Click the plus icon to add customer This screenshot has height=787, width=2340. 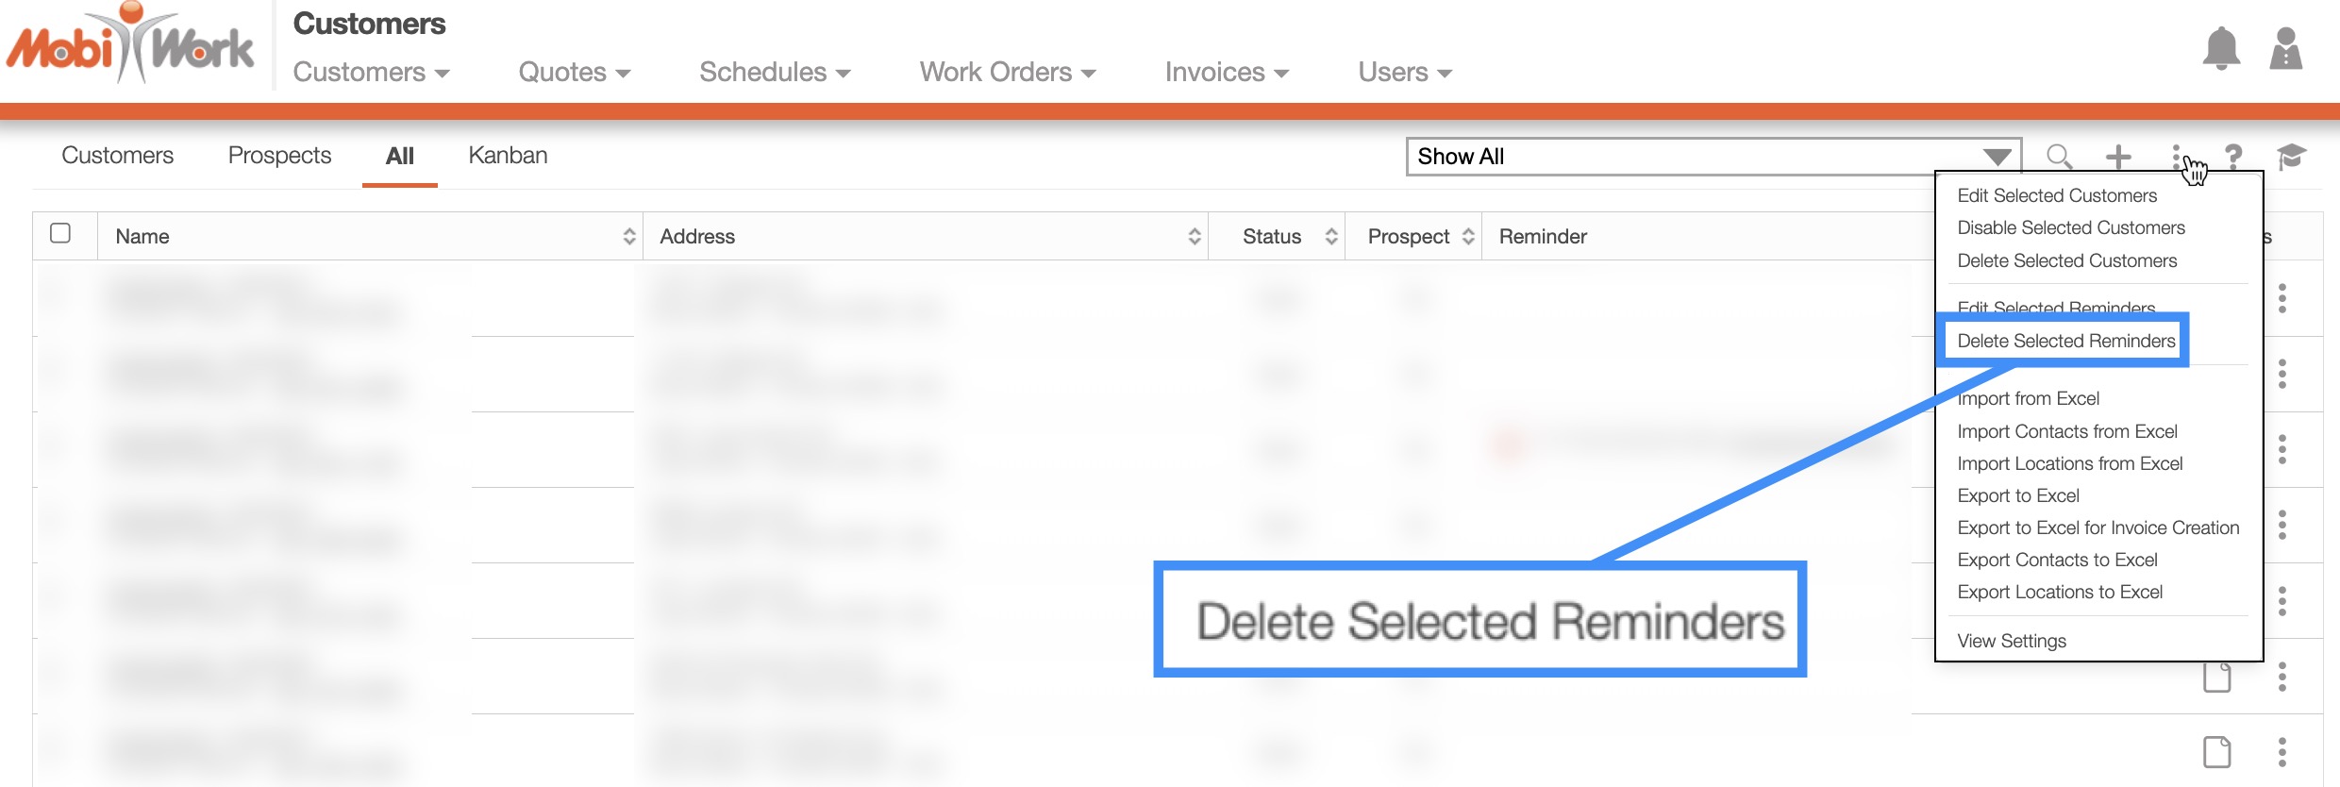point(2118,157)
